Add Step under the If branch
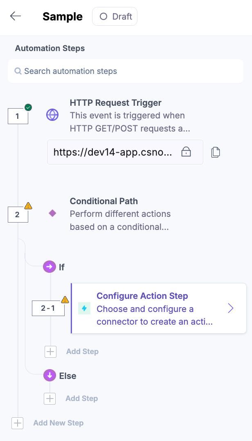This screenshot has height=441, width=252. (50, 351)
